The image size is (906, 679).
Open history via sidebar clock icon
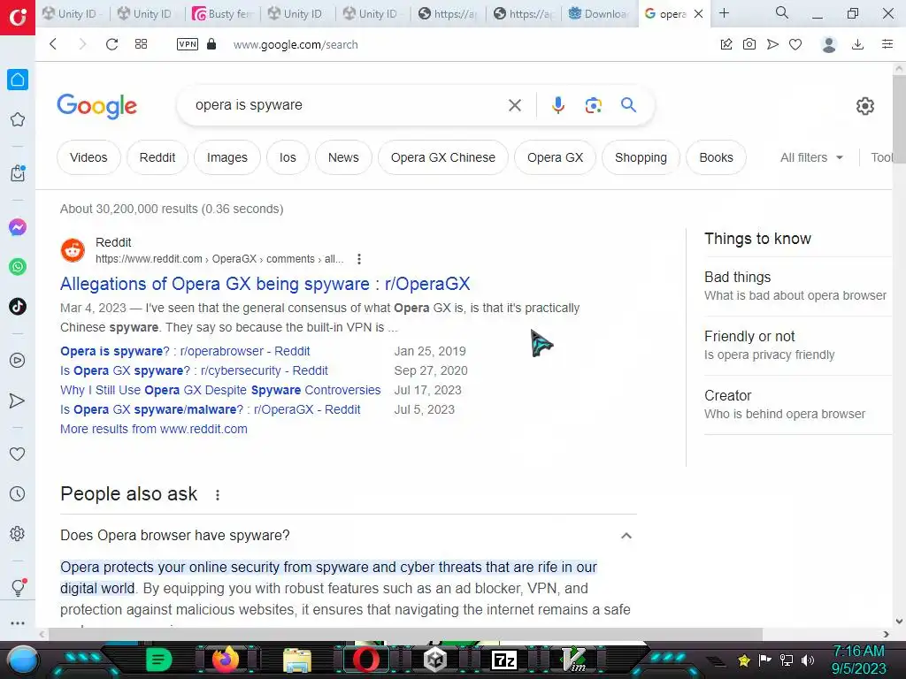pos(18,493)
